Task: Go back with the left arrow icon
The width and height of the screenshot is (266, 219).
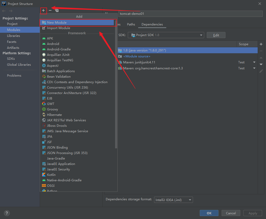Action: [4, 11]
